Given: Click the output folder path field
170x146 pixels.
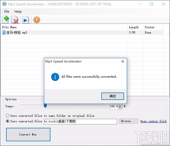Looking at the screenshot, I should tap(80, 121).
